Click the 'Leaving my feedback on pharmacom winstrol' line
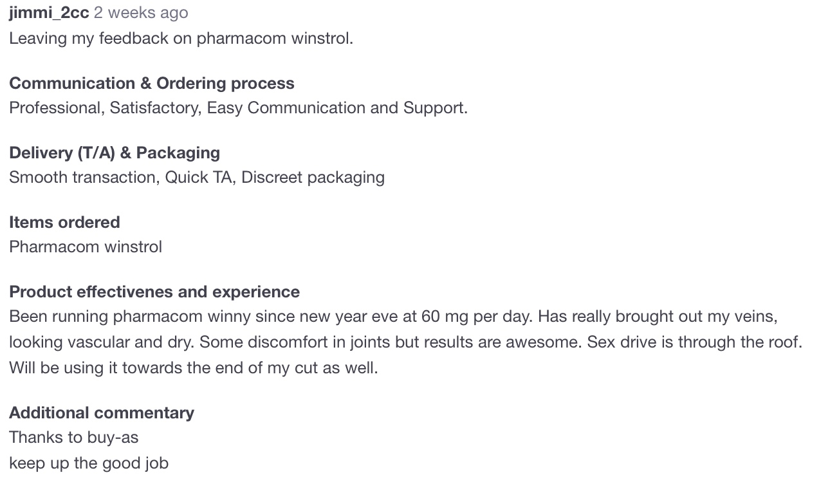Screen dimensions: 839x484 [181, 39]
